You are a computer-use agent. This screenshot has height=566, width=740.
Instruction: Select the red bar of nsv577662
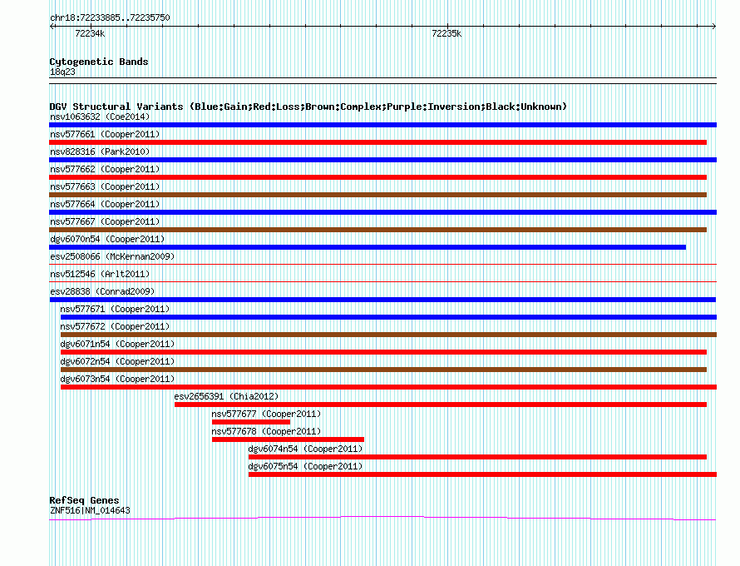[x=377, y=177]
